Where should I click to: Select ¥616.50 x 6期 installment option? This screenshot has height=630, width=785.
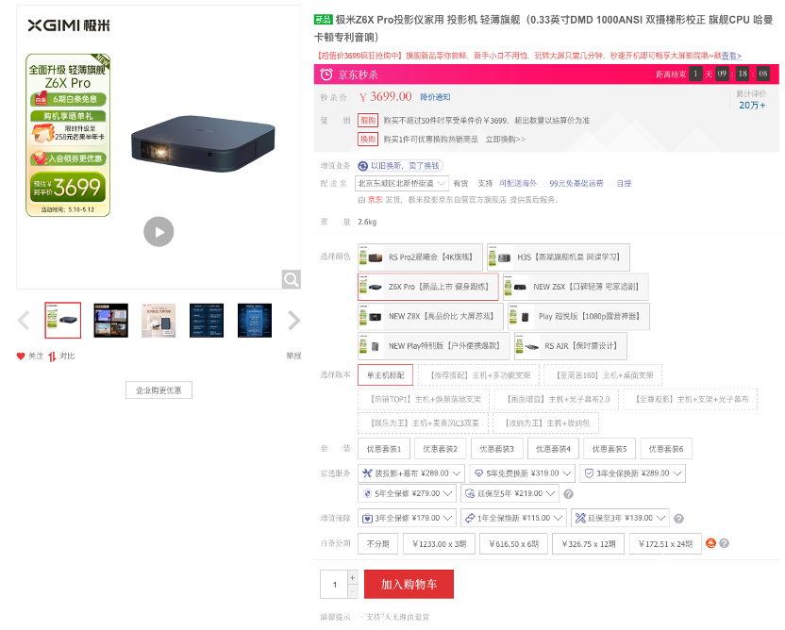point(513,544)
